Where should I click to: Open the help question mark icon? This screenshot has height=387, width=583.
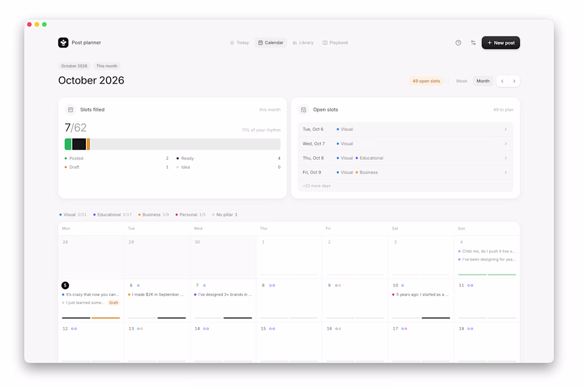[x=458, y=43]
